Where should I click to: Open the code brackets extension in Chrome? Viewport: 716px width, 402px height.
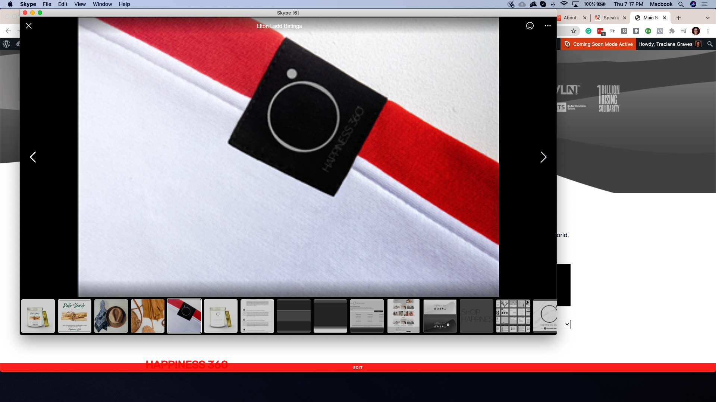coord(660,31)
